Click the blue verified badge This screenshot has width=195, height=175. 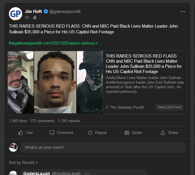pyautogui.click(x=46, y=11)
